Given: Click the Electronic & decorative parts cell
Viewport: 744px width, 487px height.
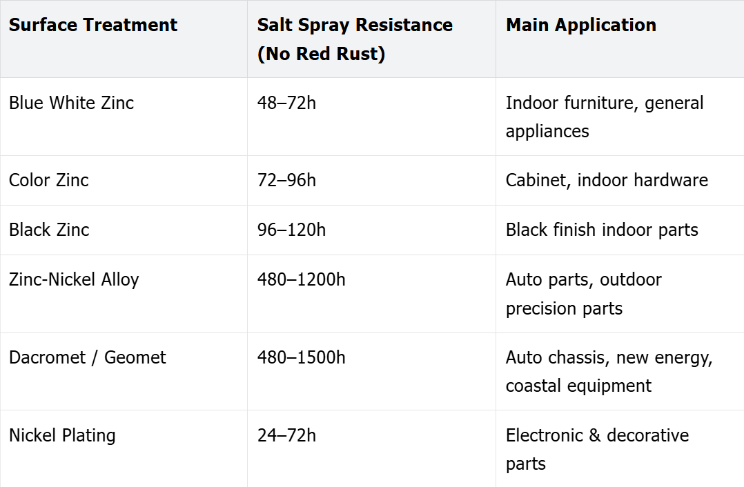Looking at the screenshot, I should [x=598, y=449].
